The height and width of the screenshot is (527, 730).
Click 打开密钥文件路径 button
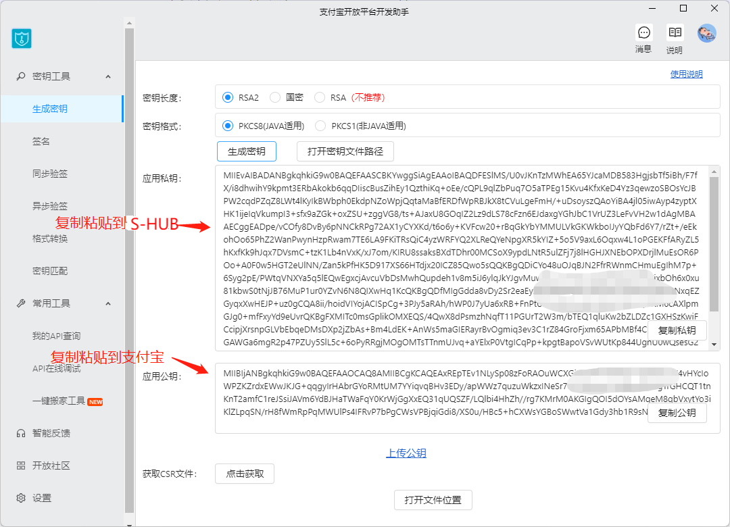pos(345,151)
